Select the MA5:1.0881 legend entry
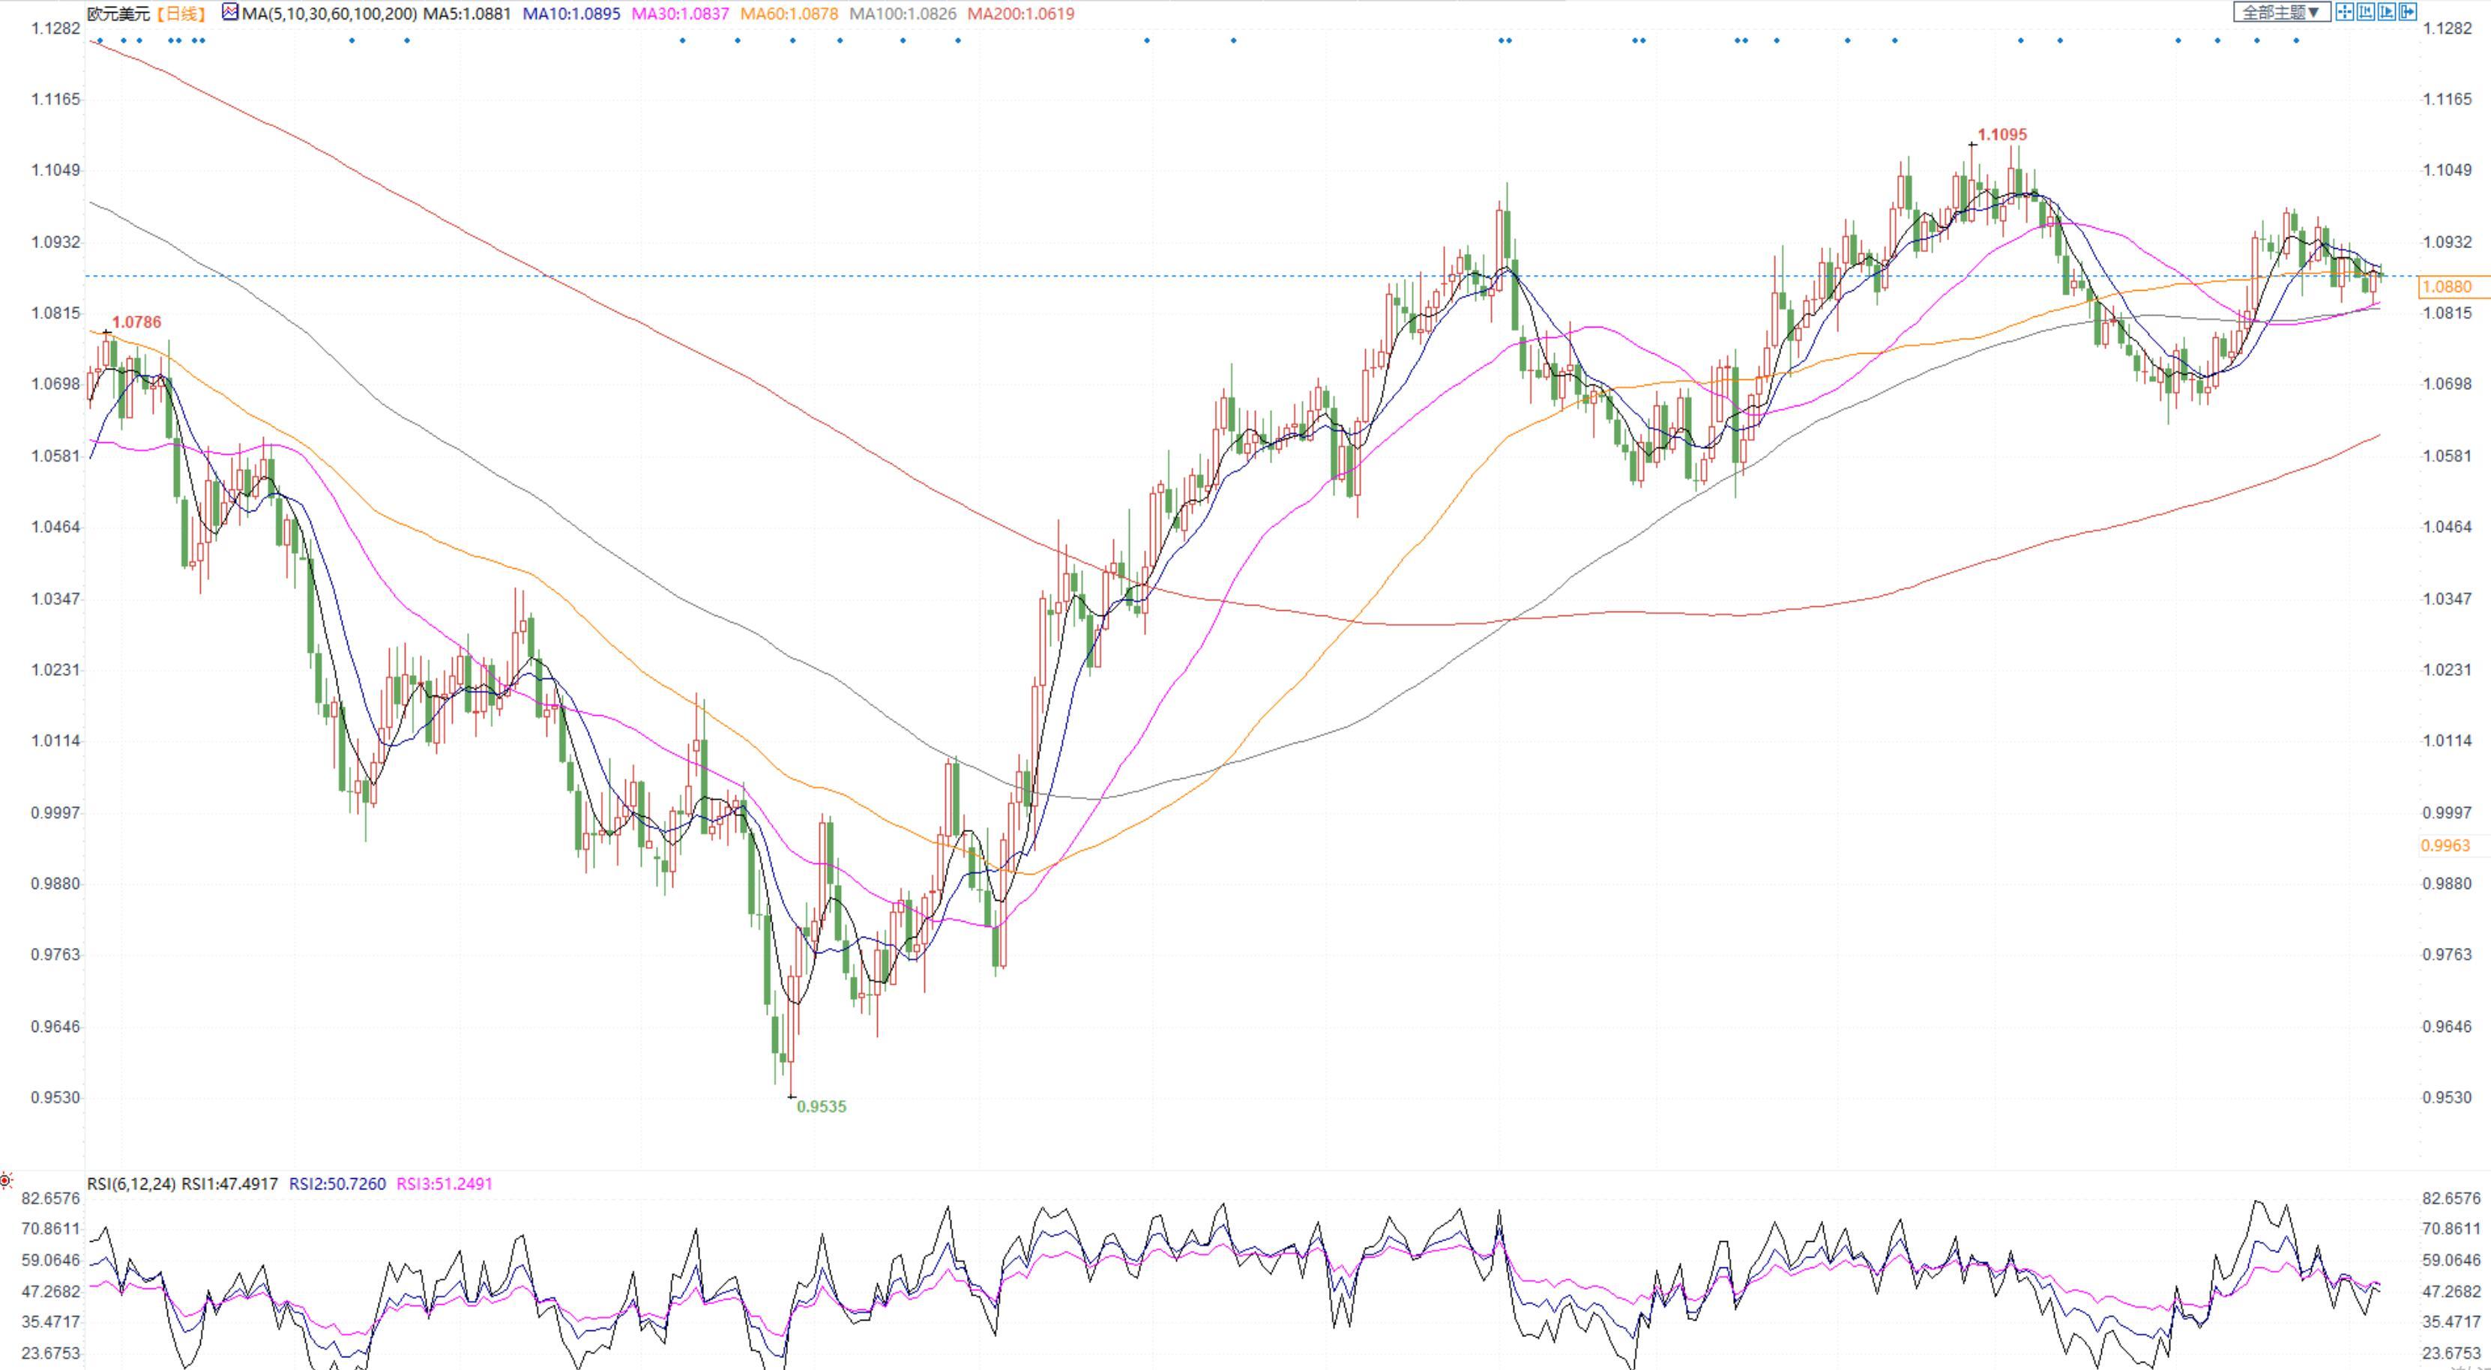Image resolution: width=2491 pixels, height=1370 pixels. tap(467, 13)
